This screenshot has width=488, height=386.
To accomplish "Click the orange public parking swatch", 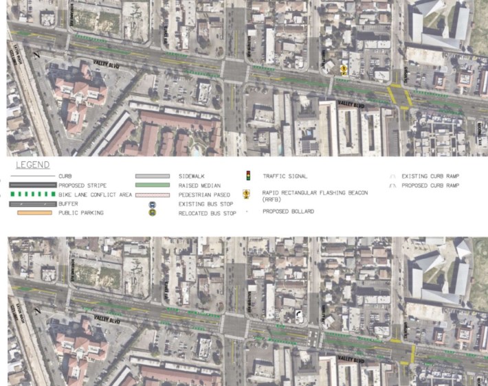I will coord(35,213).
